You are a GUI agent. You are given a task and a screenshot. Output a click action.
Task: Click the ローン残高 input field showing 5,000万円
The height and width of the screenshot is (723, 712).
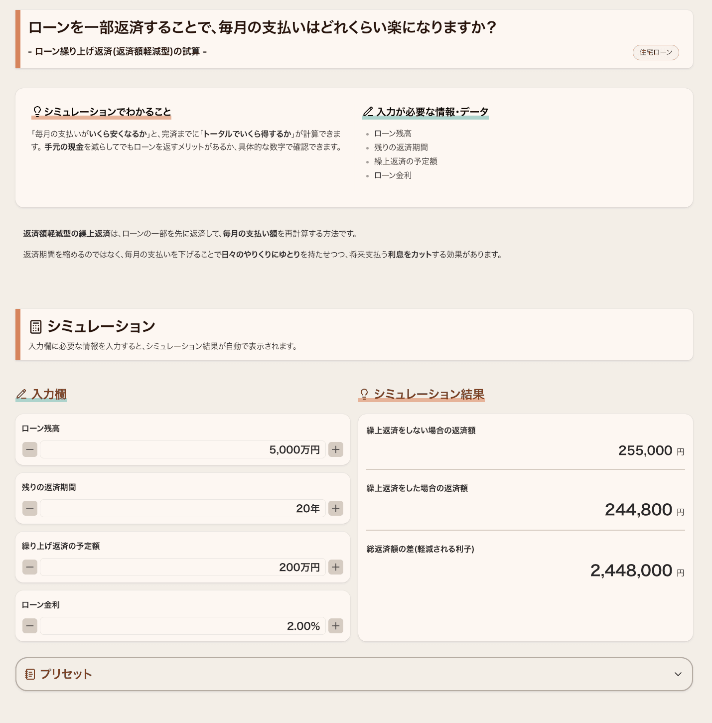pos(183,449)
